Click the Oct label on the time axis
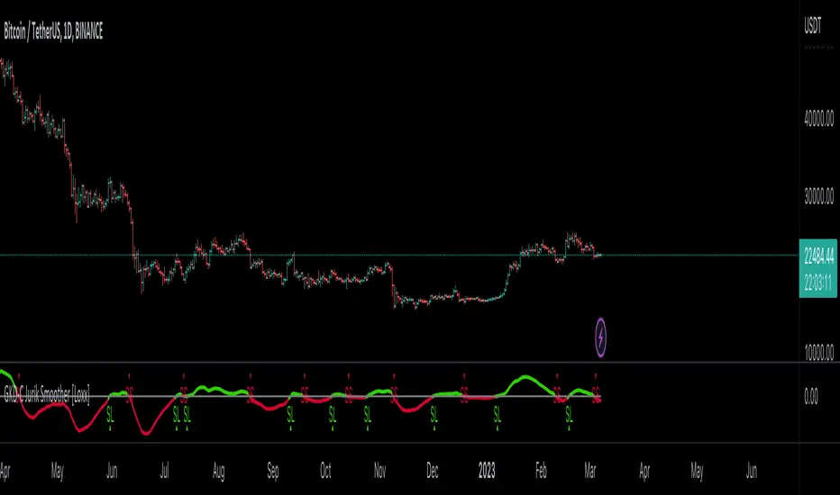Screen dimensions: 840x495 tap(325, 471)
